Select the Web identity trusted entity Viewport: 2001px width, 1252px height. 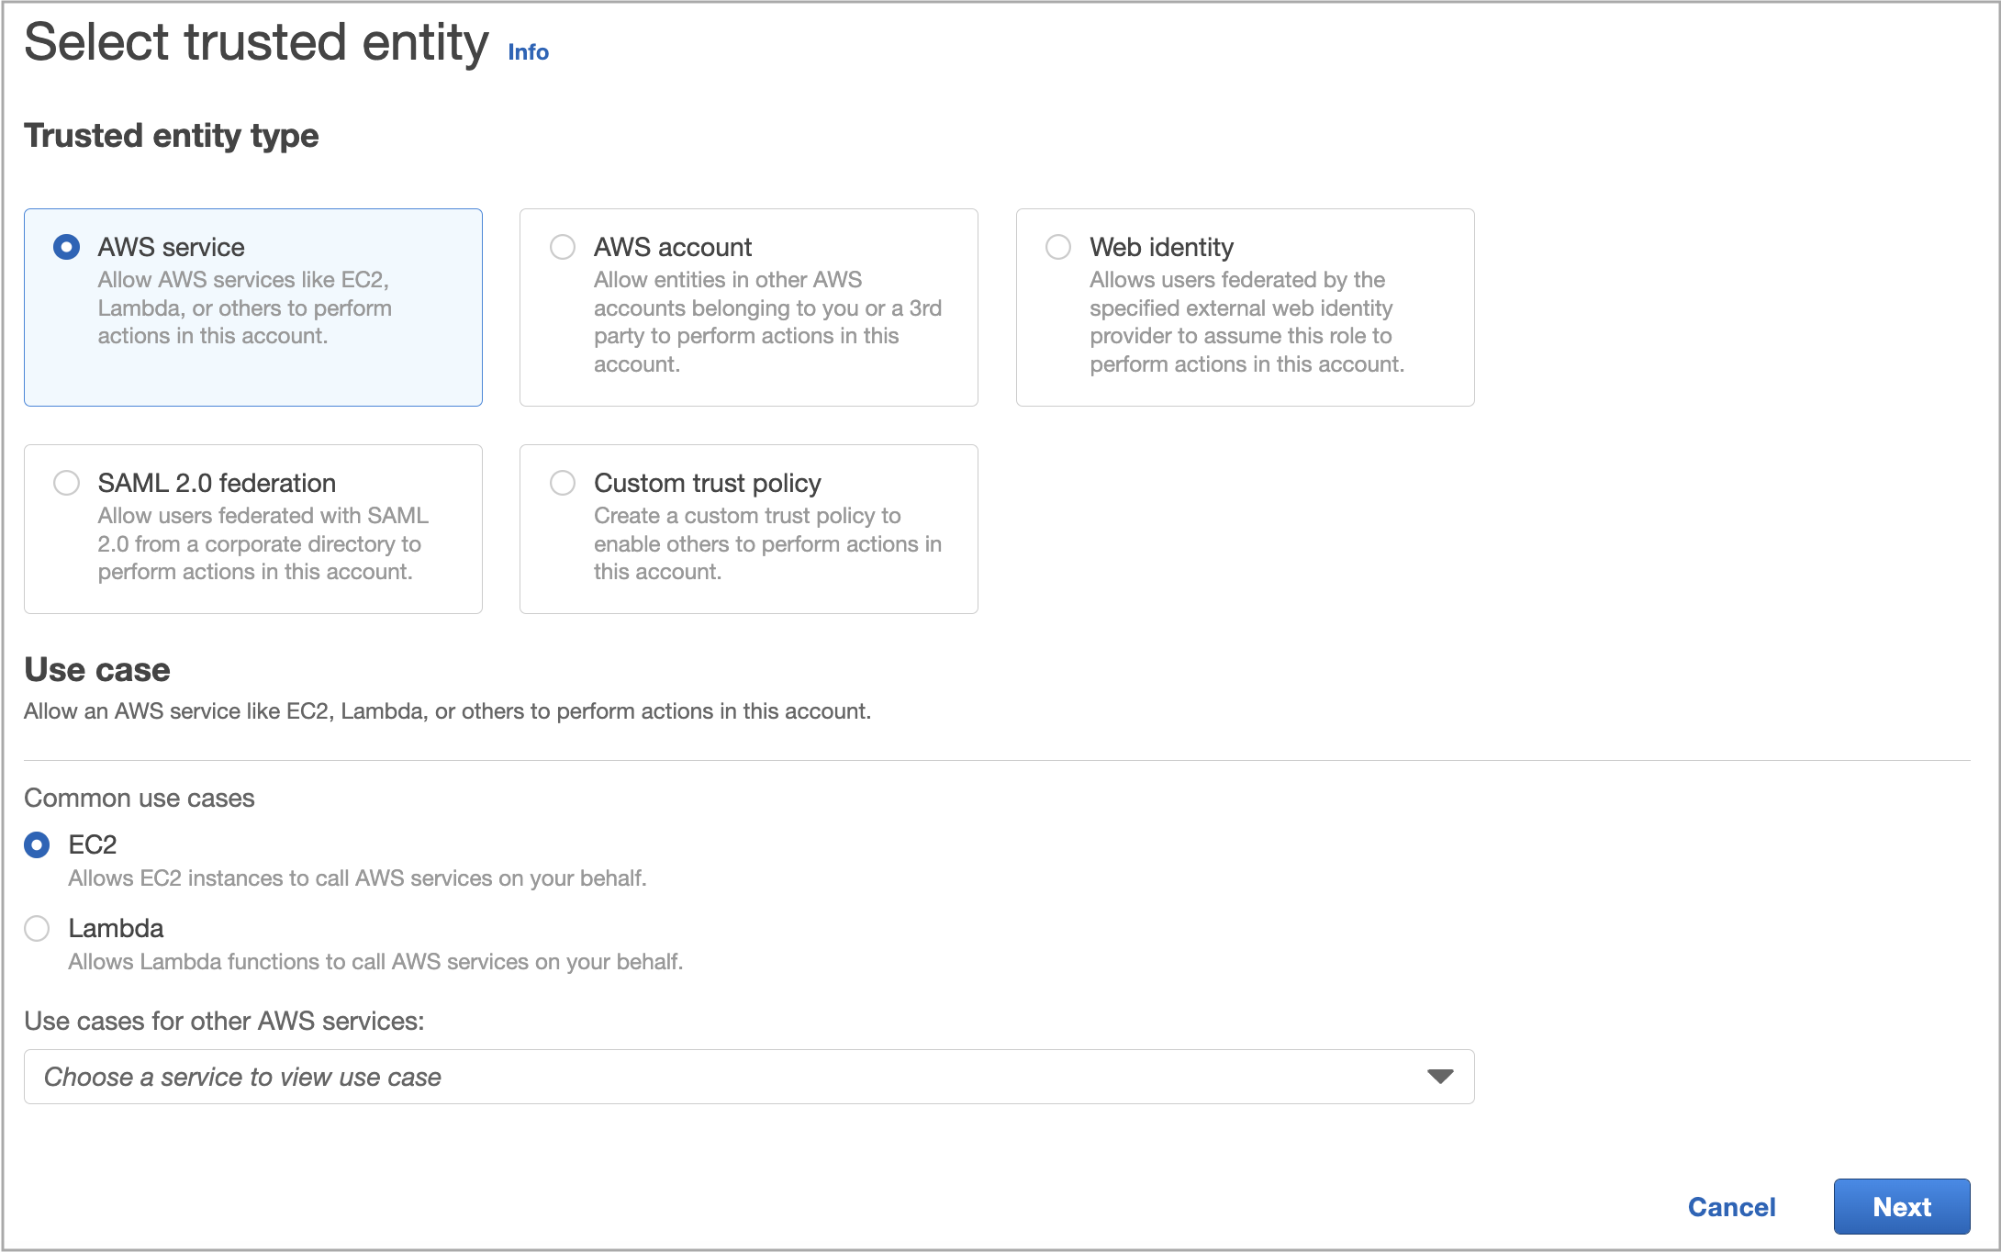pyautogui.click(x=1057, y=246)
